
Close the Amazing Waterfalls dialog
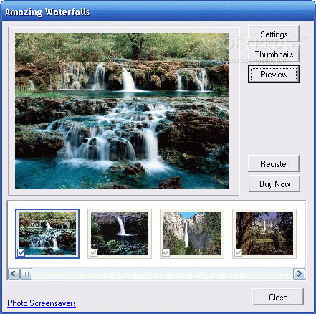click(278, 297)
